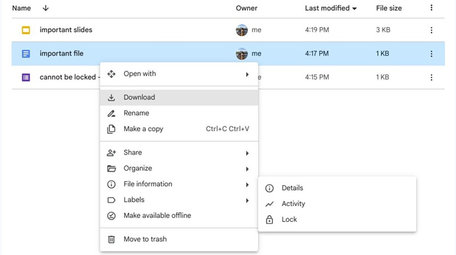The width and height of the screenshot is (456, 255).
Task: Select Make a copy menu entry
Action: [x=179, y=129]
